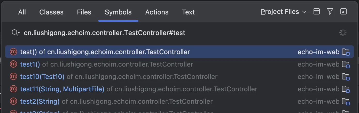359x113 pixels.
Task: Click the module folder icon on test() row
Action: tap(346, 52)
